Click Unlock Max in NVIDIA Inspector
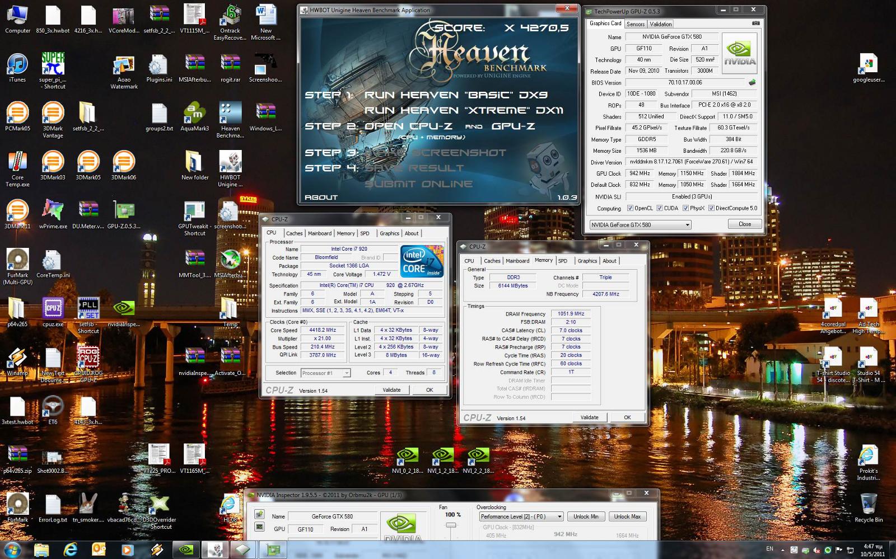The image size is (896, 559). click(627, 516)
